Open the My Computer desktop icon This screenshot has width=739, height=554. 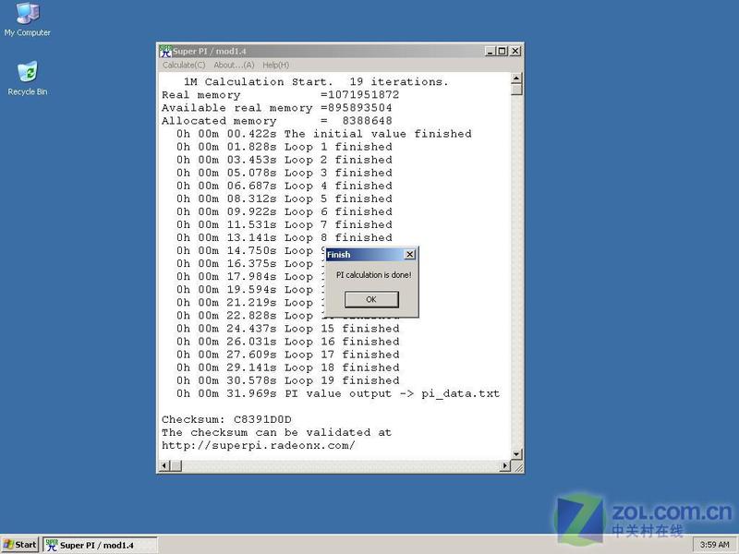coord(28,19)
